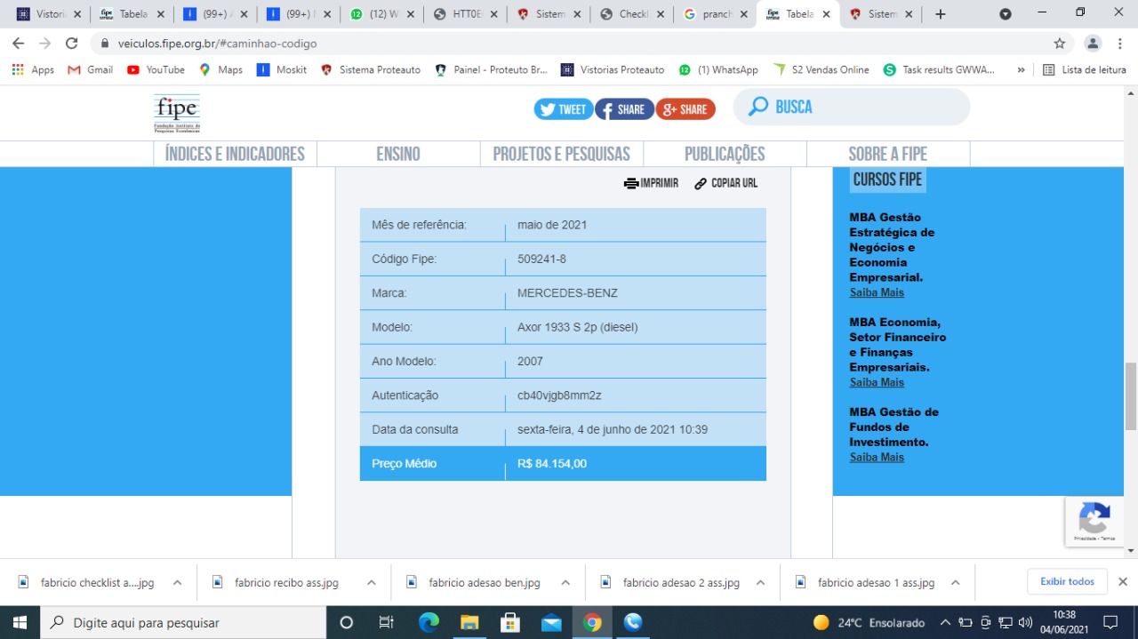
Task: Click the Copiar URL link icon
Action: (701, 183)
